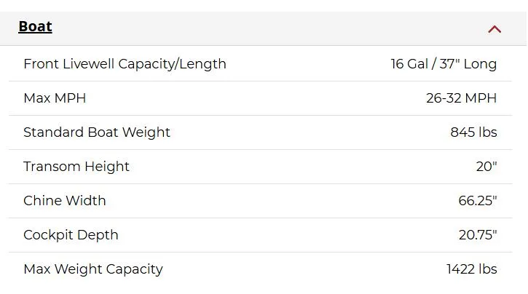Click the 1422 lbs capacity value
Viewport: 528px width, 294px height.
471,269
